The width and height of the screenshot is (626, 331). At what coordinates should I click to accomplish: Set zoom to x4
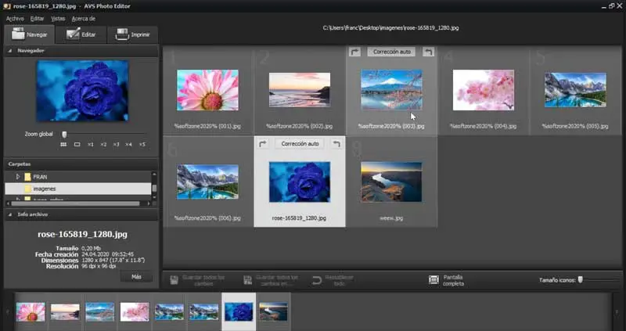[x=128, y=145]
